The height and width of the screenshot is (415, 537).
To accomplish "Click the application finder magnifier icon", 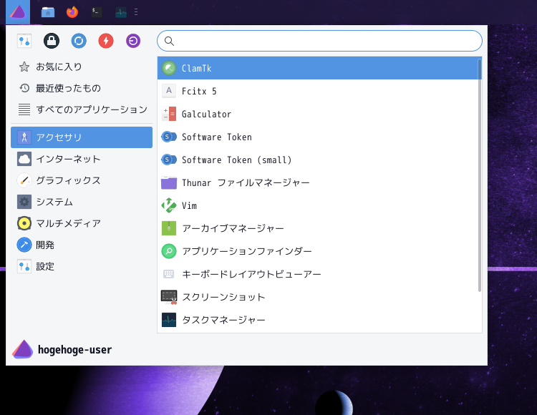I will (x=169, y=251).
